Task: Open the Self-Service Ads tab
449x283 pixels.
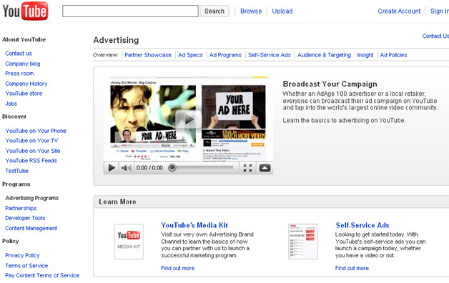Action: click(x=270, y=55)
